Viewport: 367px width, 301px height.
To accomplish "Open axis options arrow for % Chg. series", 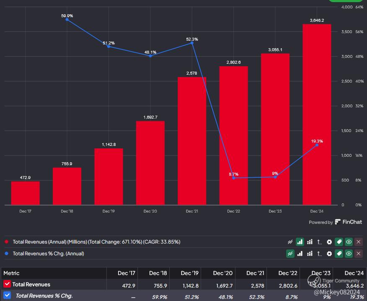I will pyautogui.click(x=320, y=254).
